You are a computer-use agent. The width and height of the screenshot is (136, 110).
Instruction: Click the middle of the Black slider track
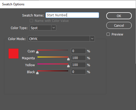(53, 71)
